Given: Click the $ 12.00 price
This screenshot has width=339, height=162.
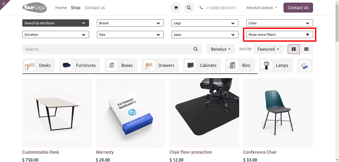Looking at the screenshot, I should point(176,160).
